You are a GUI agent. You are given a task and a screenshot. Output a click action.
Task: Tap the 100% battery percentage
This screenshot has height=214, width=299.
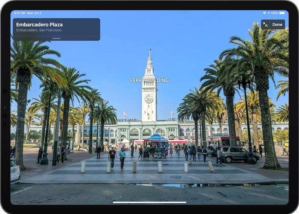275,13
